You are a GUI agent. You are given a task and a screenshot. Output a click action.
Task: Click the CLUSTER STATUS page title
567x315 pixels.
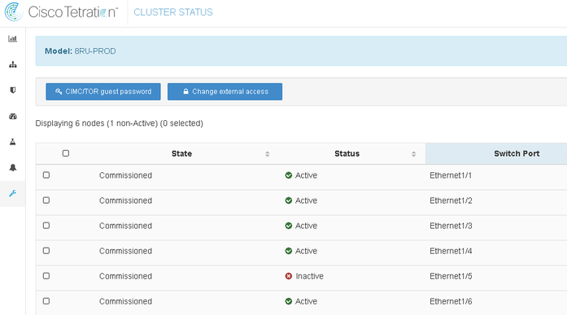coord(173,12)
